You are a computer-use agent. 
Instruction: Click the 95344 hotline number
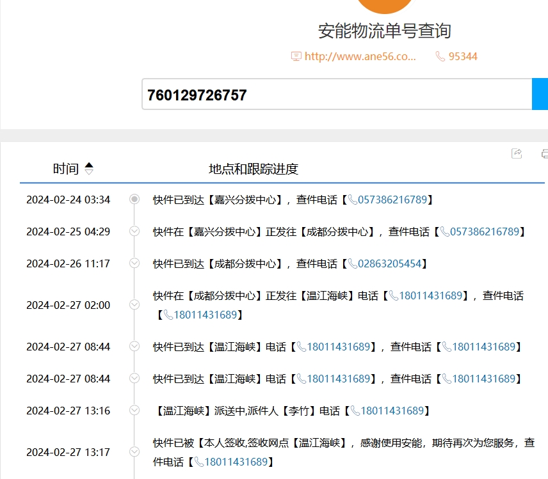coord(463,56)
